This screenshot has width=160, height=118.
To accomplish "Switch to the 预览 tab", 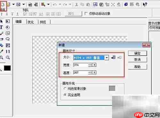I will [43, 22].
